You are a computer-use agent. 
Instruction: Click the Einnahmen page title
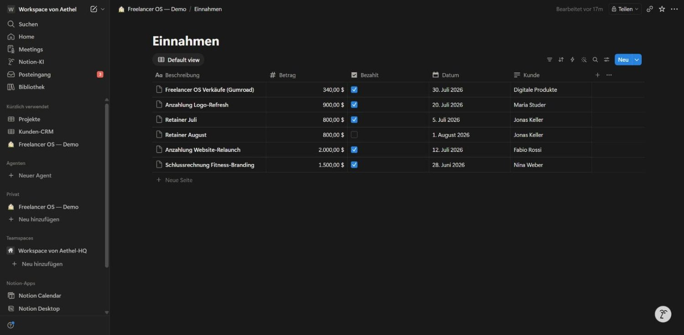(186, 41)
